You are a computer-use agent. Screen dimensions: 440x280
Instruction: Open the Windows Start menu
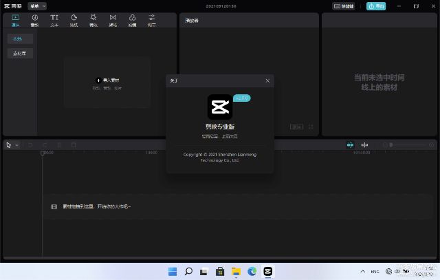pos(173,272)
